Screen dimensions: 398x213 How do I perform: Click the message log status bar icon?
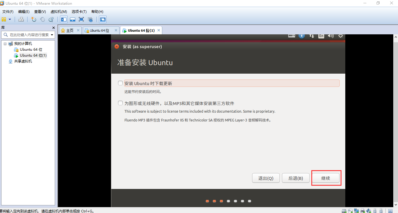(x=390, y=211)
